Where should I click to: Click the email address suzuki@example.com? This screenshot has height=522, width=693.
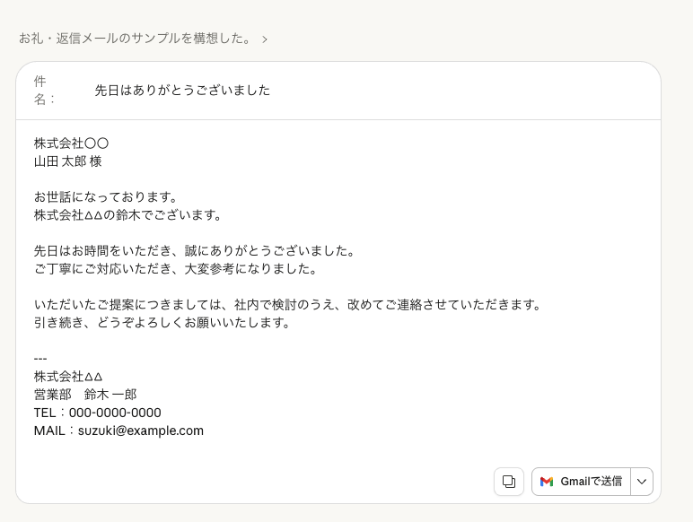tap(141, 431)
